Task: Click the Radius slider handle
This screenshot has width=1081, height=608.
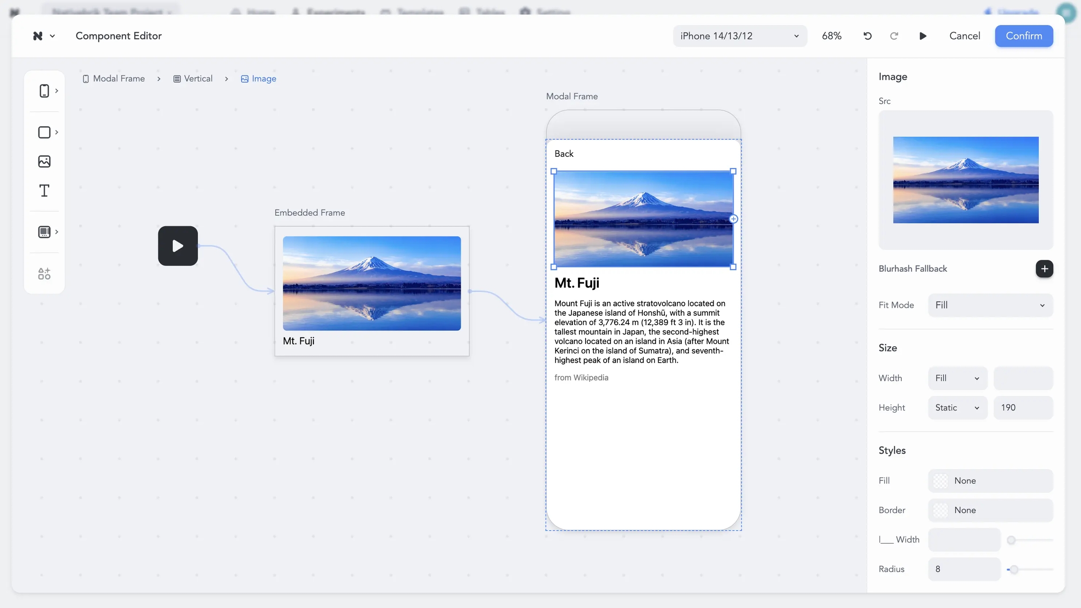Action: tap(1014, 570)
